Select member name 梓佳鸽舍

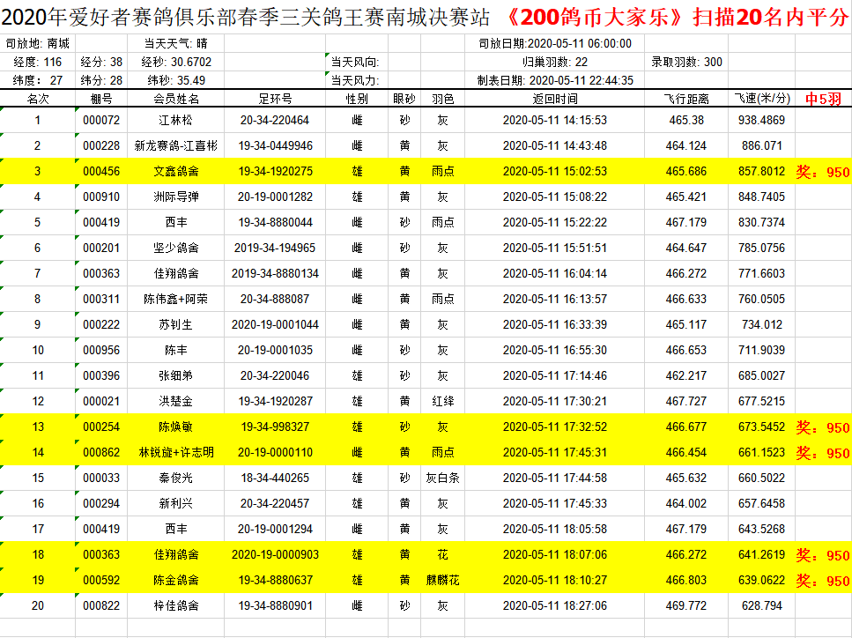[x=175, y=605]
